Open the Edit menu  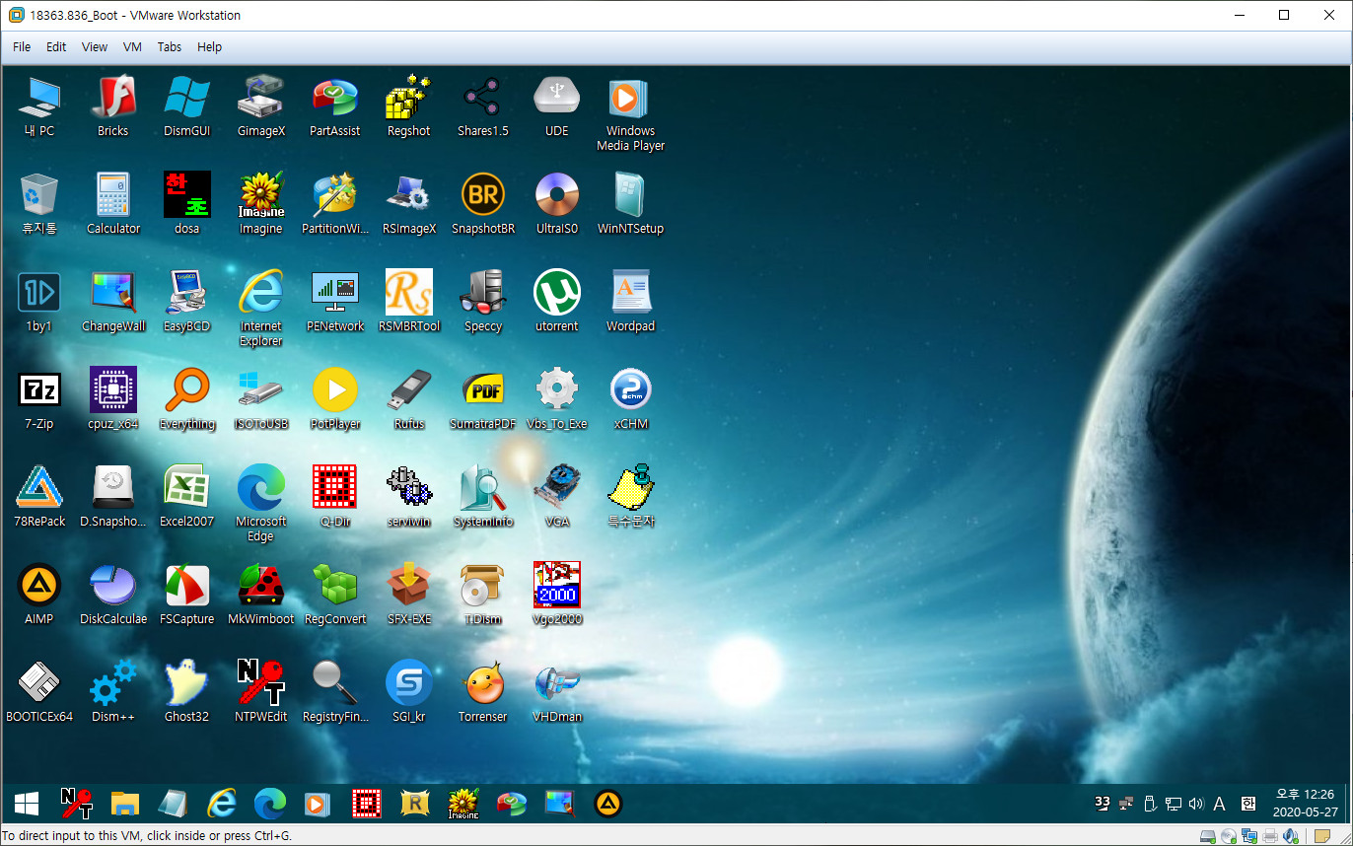[x=56, y=46]
